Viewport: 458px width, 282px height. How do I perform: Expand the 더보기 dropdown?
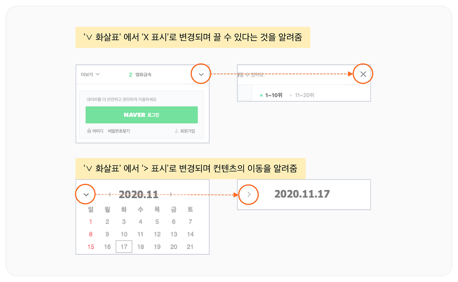point(90,75)
